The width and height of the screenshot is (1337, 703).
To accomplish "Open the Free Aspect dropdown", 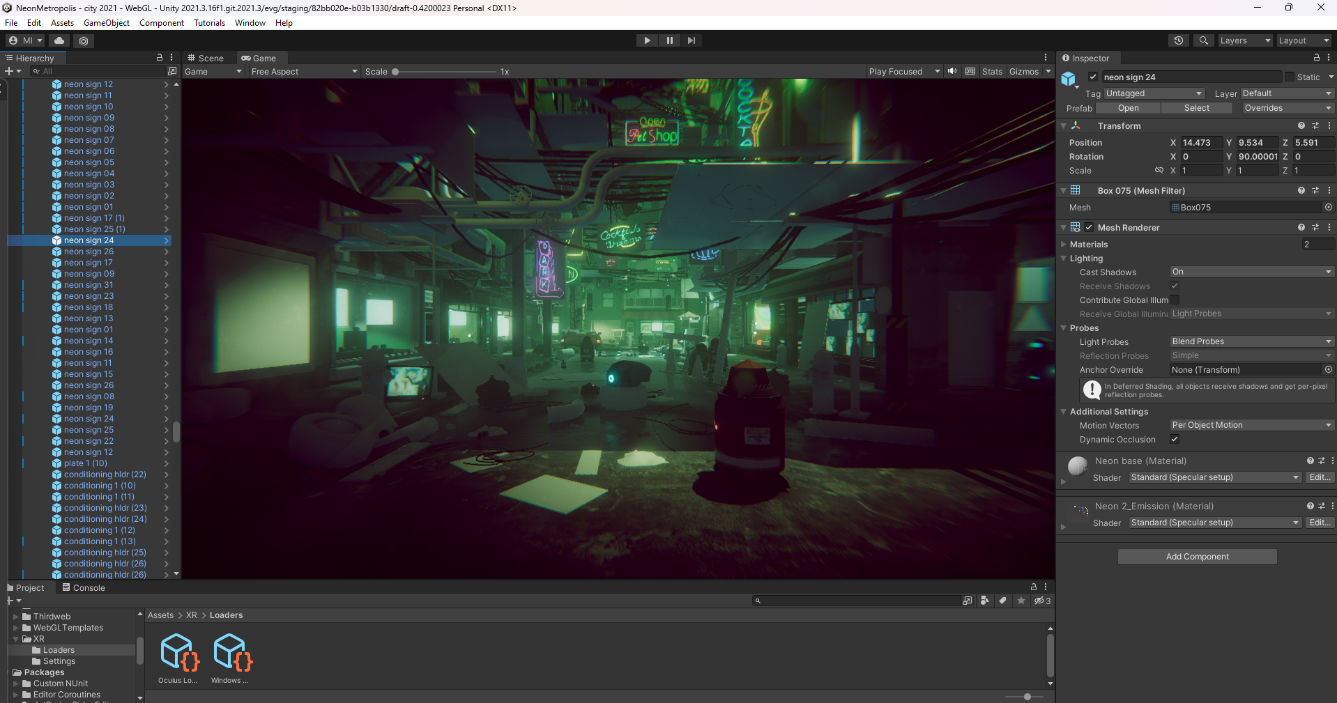I will click(x=304, y=71).
